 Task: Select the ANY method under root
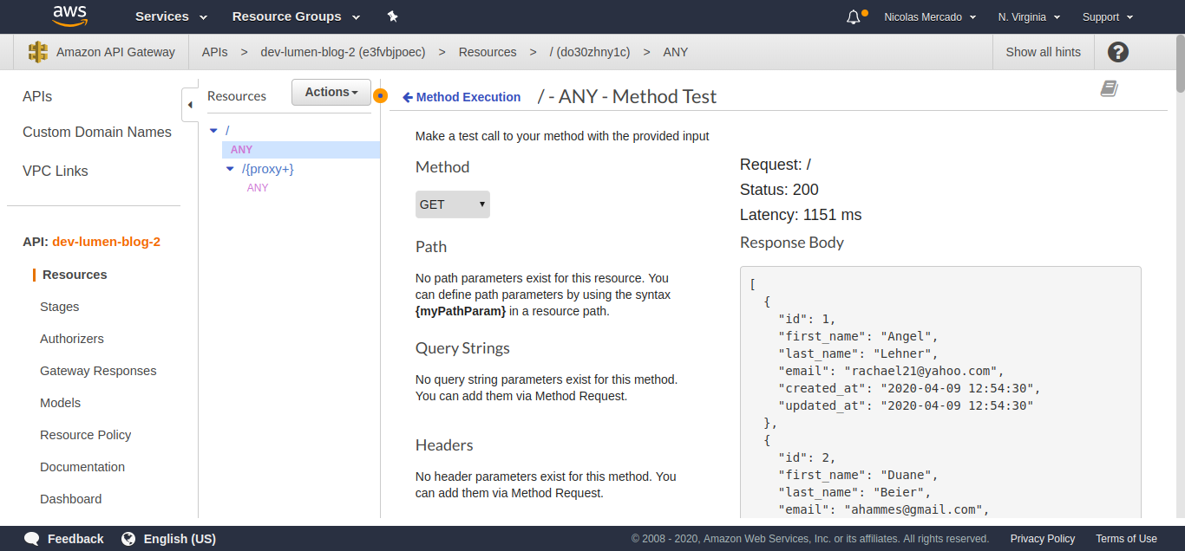pyautogui.click(x=242, y=150)
